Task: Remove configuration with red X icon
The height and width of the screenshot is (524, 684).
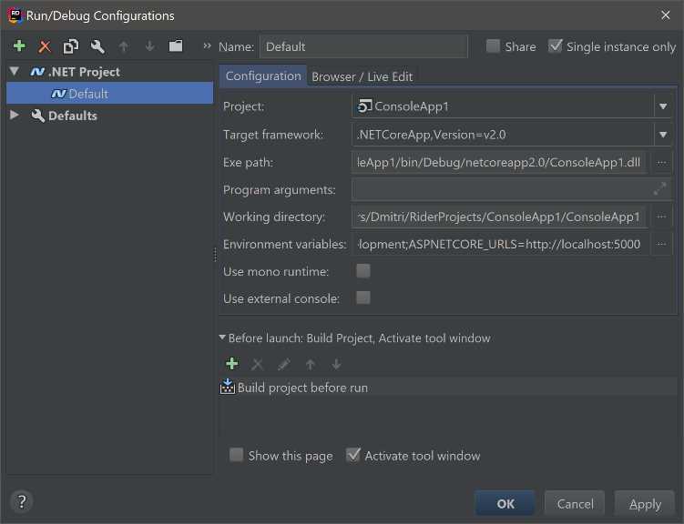Action: pyautogui.click(x=45, y=46)
